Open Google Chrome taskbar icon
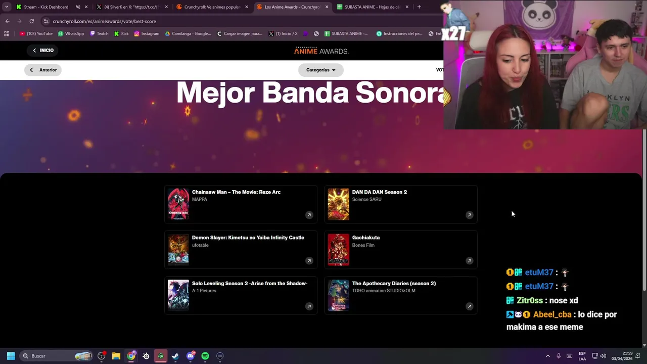The image size is (647, 364). (131, 356)
